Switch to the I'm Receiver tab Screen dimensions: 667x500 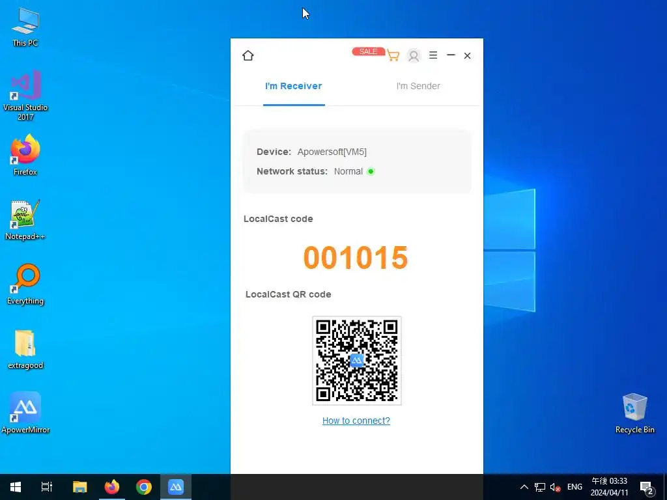click(x=294, y=86)
